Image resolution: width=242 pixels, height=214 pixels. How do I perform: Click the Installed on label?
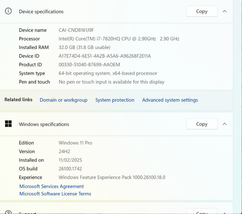pos(31,160)
